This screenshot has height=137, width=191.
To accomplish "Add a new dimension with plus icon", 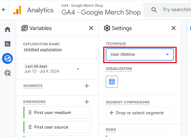I will [87, 102].
